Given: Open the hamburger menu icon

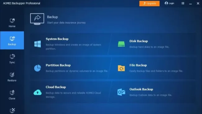Looking at the screenshot, I should pyautogui.click(x=183, y=3).
